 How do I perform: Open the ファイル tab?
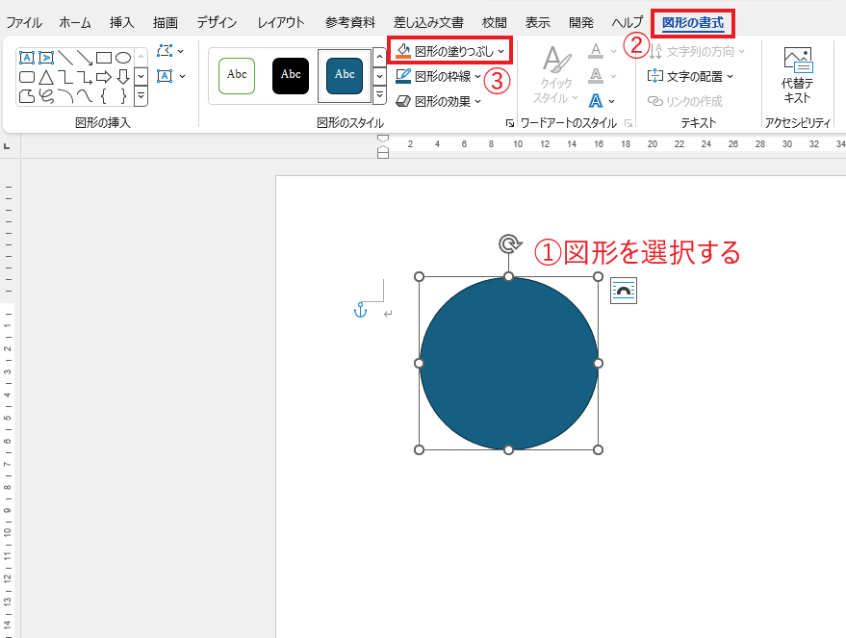[x=24, y=23]
